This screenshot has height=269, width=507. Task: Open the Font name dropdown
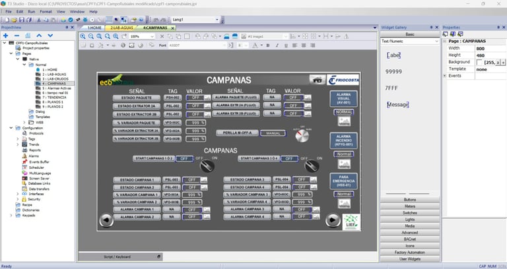[224, 45]
